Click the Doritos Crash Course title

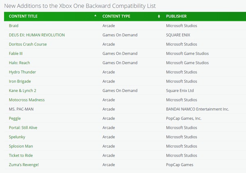[x=28, y=44]
